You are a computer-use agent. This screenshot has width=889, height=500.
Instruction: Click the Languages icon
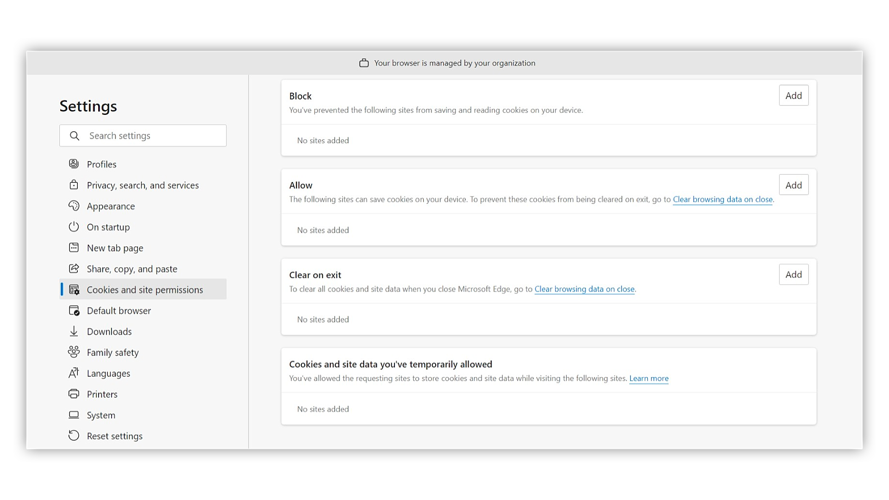pyautogui.click(x=74, y=373)
